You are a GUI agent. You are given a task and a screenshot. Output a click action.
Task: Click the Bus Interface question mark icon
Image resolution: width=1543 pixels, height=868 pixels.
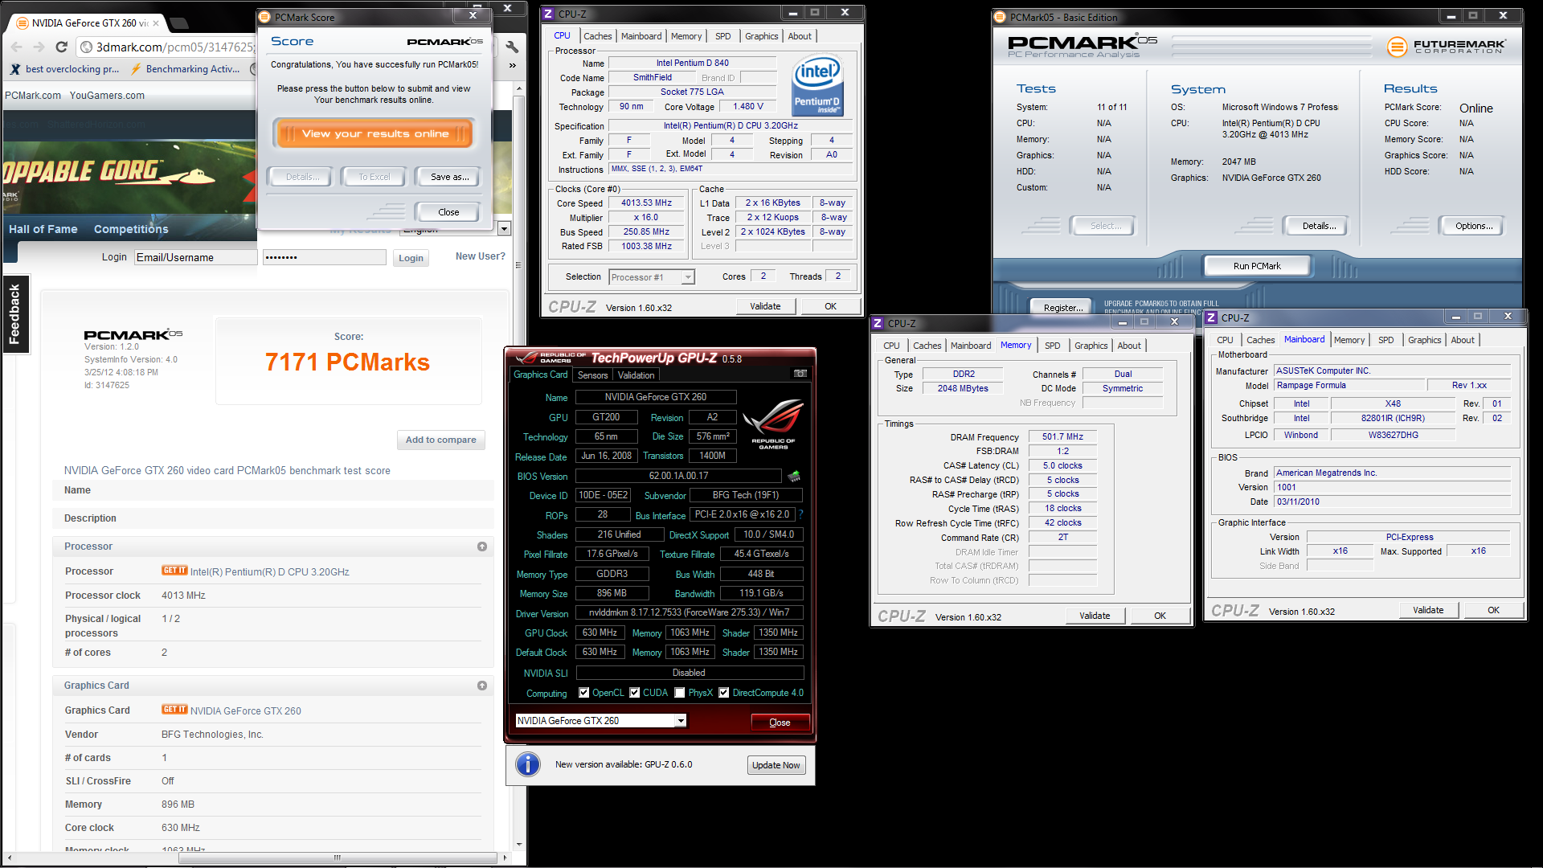[800, 514]
